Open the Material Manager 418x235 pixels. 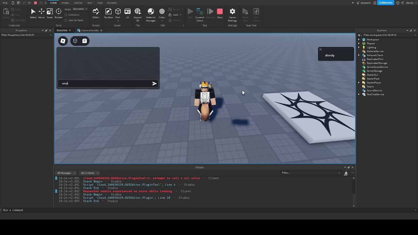pyautogui.click(x=151, y=15)
